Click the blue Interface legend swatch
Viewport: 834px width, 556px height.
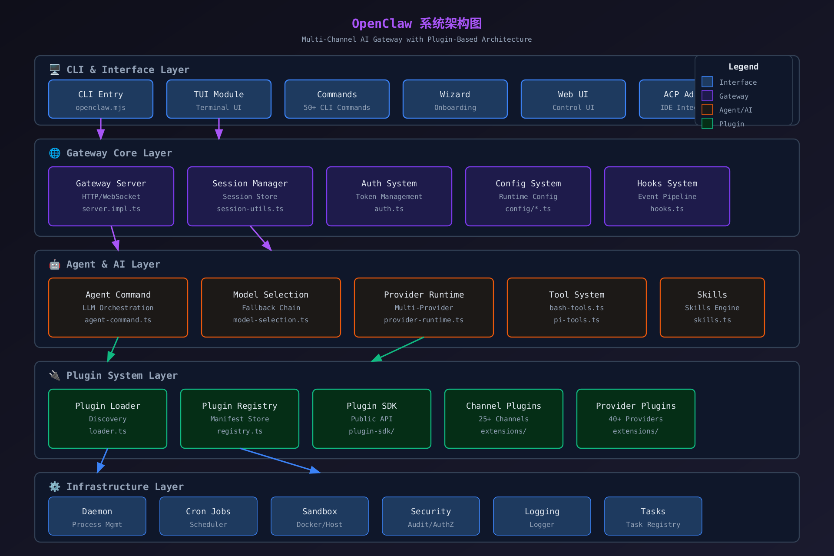[707, 82]
